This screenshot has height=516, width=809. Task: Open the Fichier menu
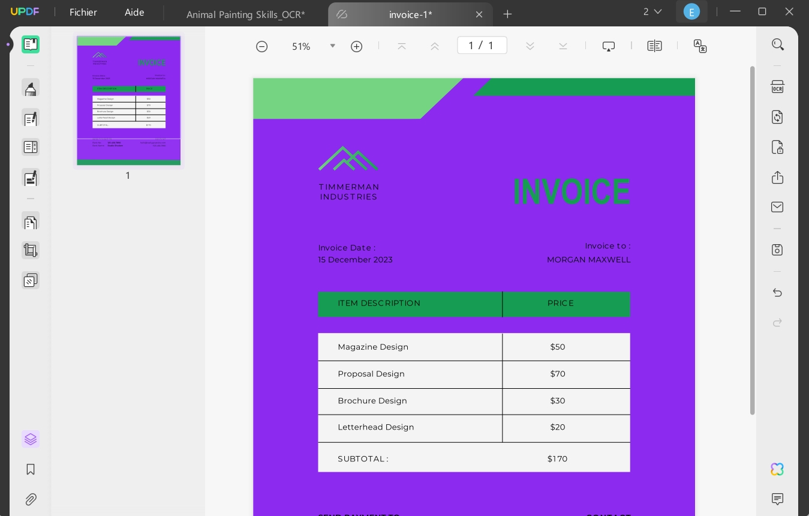click(x=83, y=11)
